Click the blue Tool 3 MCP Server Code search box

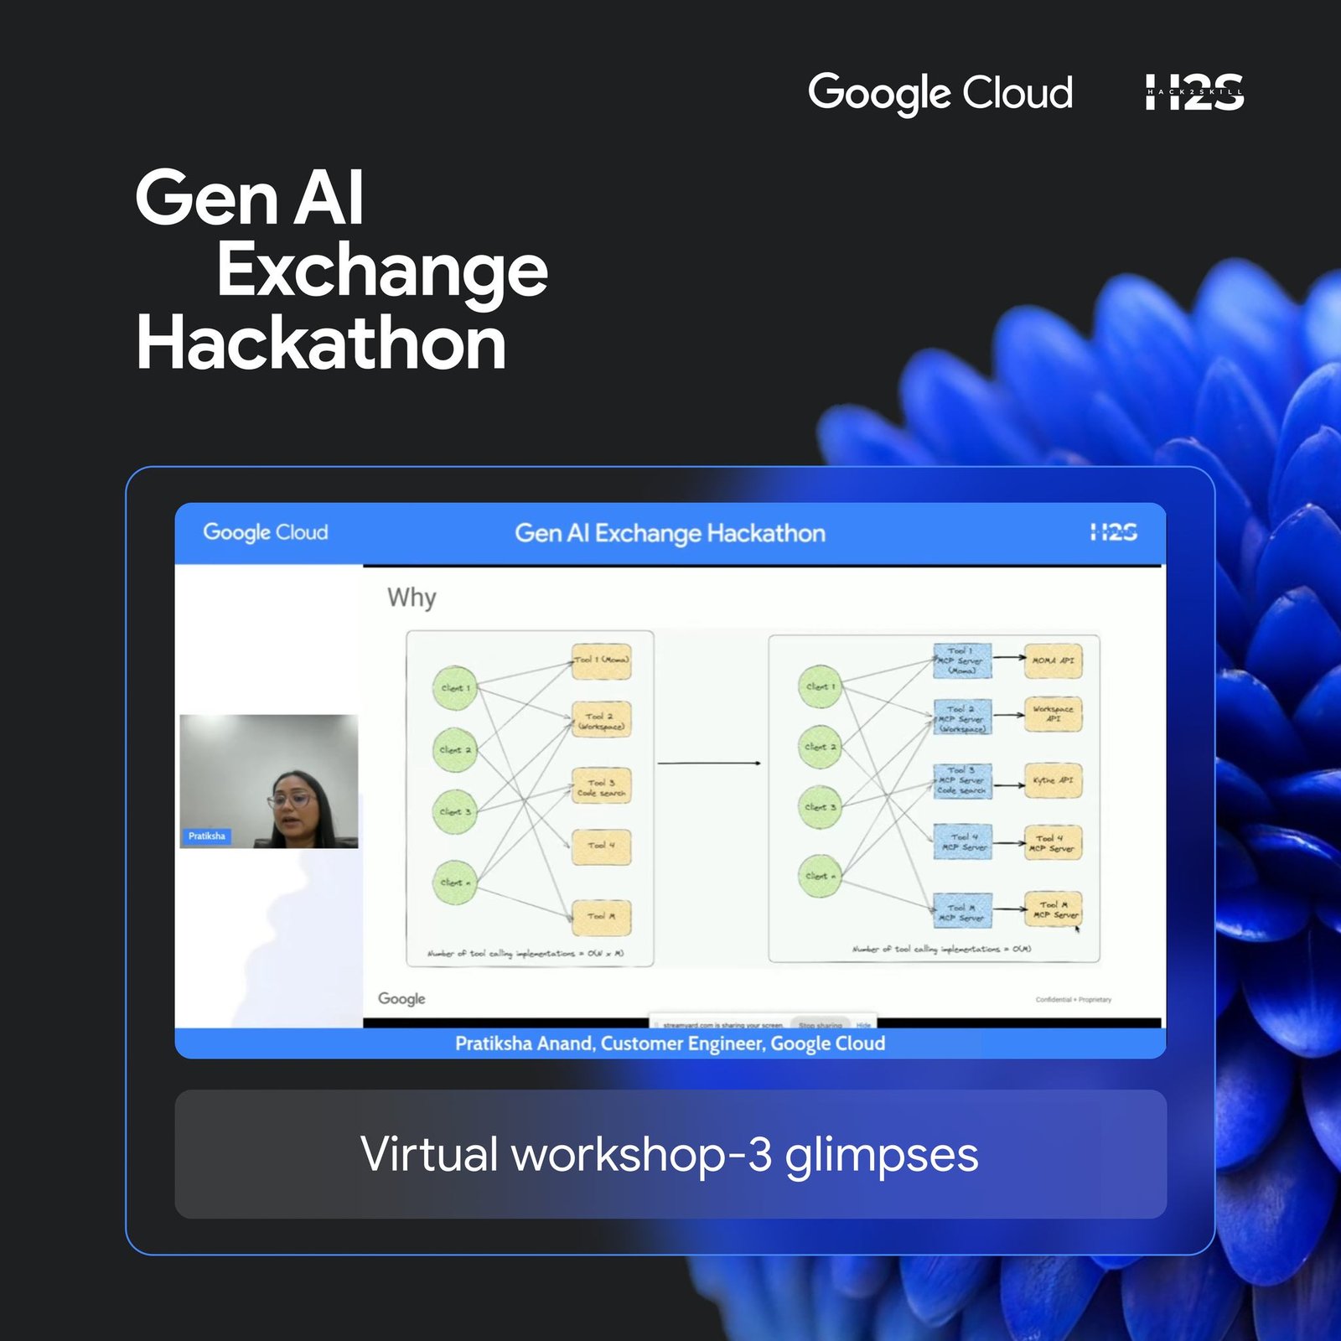tap(962, 780)
